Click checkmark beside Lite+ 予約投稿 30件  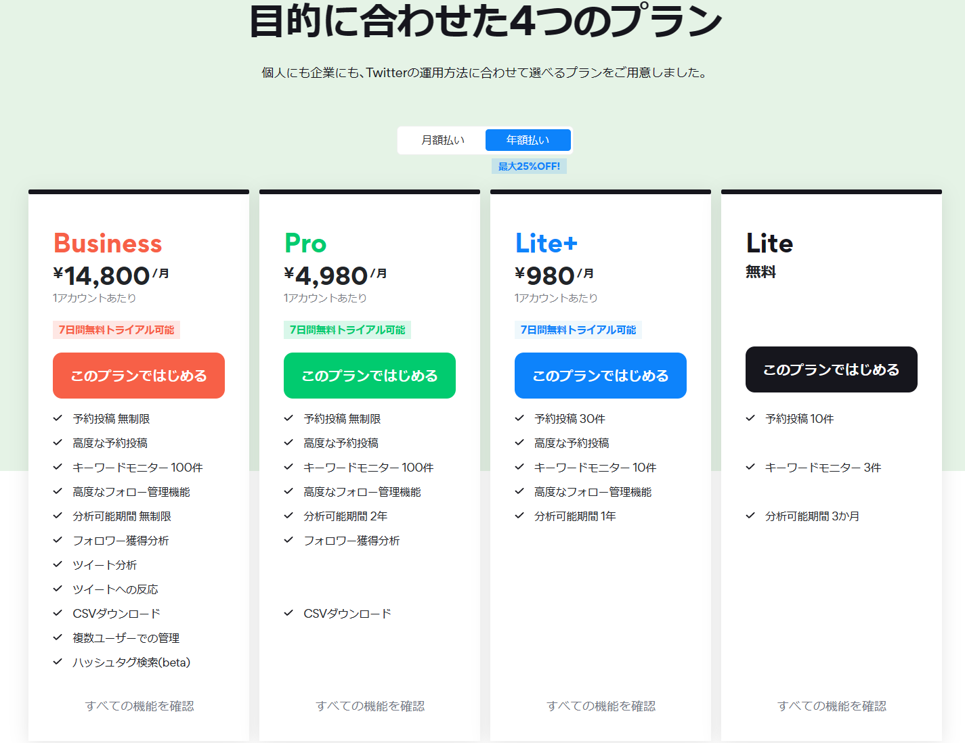[x=520, y=418]
